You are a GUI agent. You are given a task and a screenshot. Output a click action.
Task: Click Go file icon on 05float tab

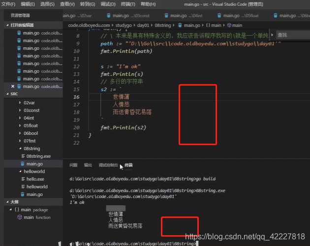tap(219, 16)
